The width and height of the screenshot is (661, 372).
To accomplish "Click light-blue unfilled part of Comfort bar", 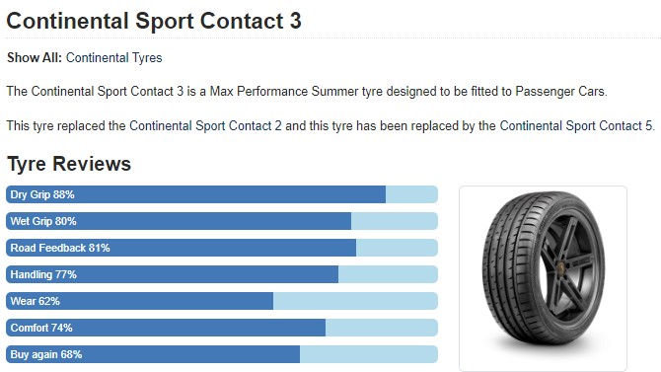I will [382, 328].
